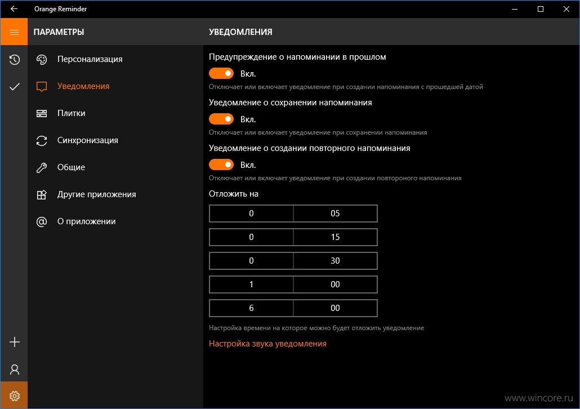The width and height of the screenshot is (580, 409).
Task: Open settings gear icon
Action: pos(14,395)
